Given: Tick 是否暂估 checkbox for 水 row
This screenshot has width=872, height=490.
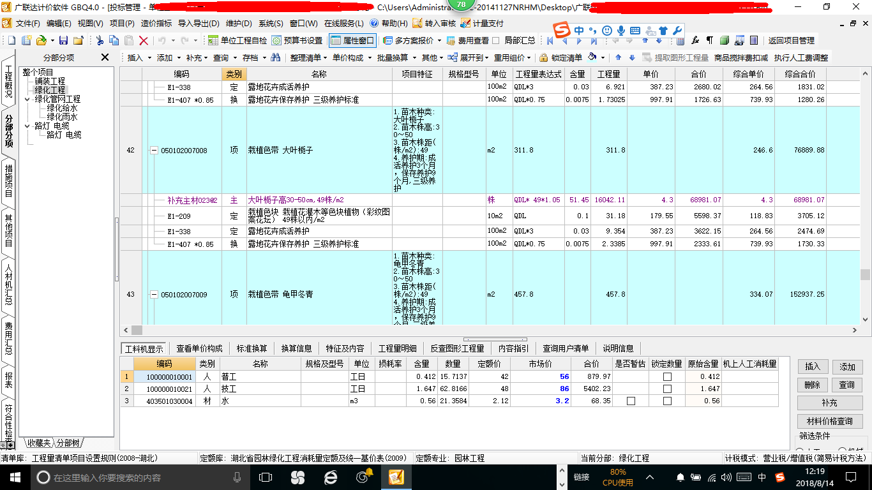Looking at the screenshot, I should click(x=631, y=401).
